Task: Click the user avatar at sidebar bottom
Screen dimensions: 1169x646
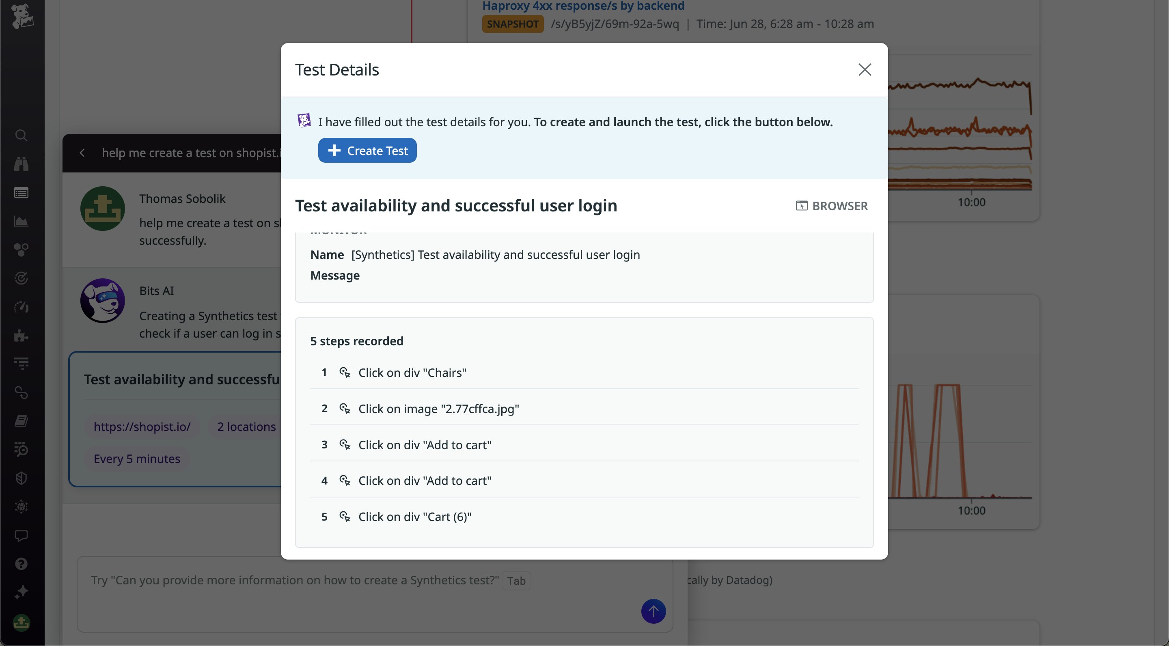Action: click(x=22, y=623)
